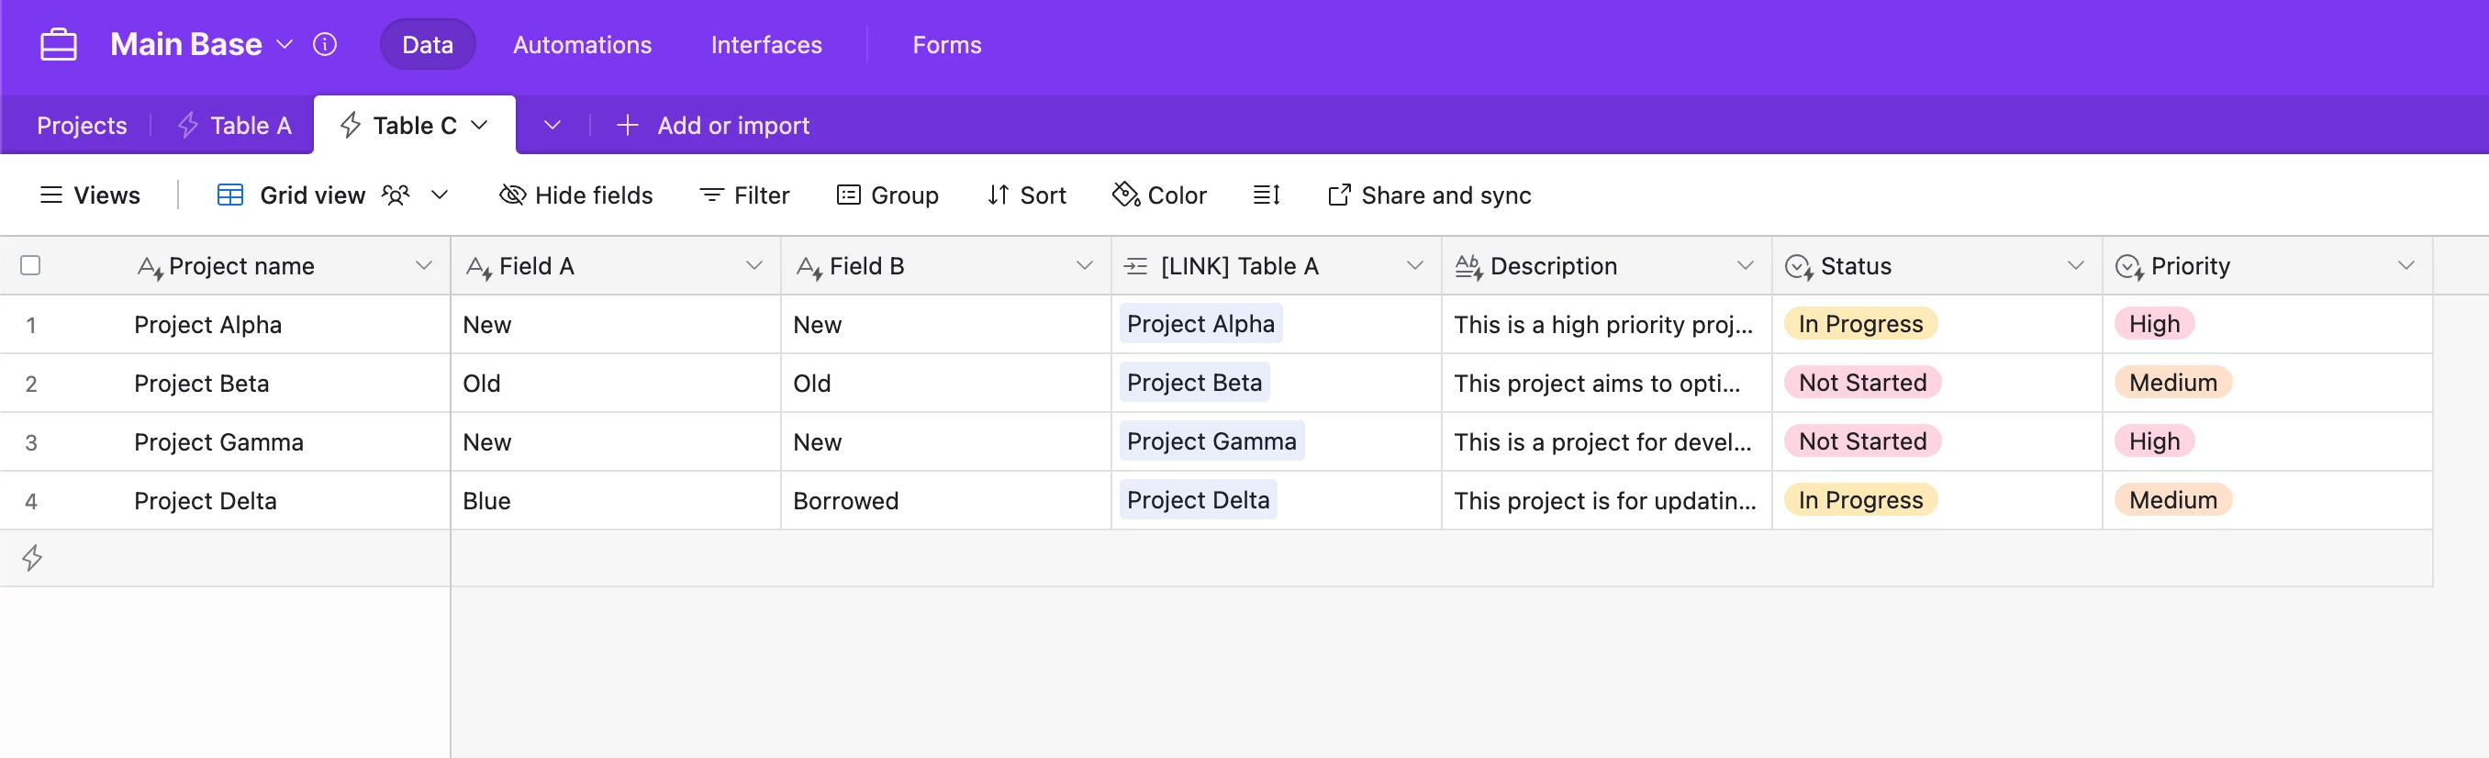
Task: Click the Status single select icon
Action: pos(1799,267)
